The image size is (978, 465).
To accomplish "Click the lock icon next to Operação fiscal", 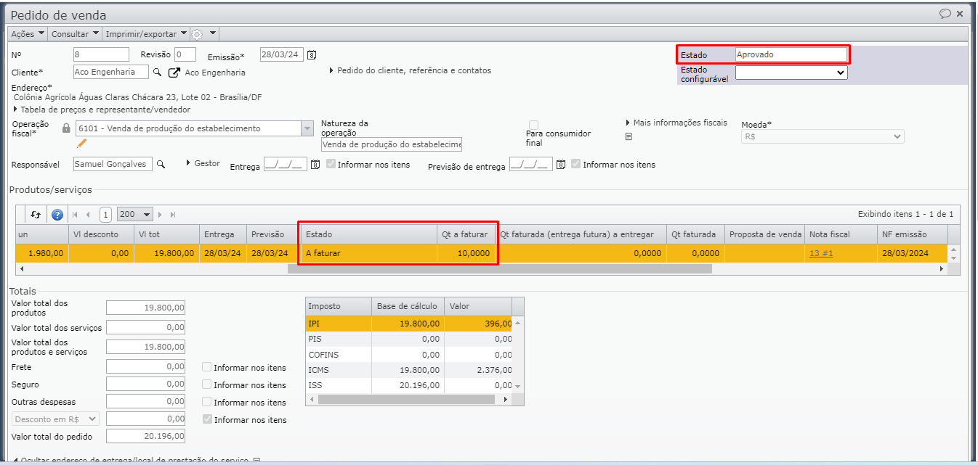I will click(x=67, y=128).
